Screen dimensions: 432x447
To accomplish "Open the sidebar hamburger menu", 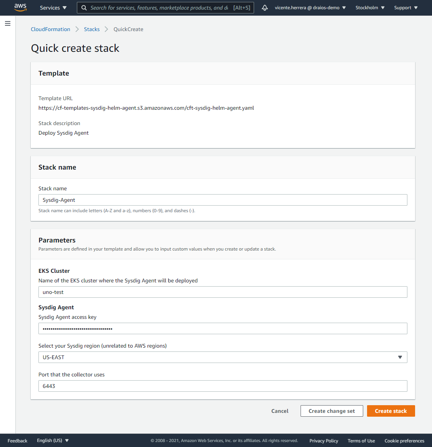I will click(7, 23).
